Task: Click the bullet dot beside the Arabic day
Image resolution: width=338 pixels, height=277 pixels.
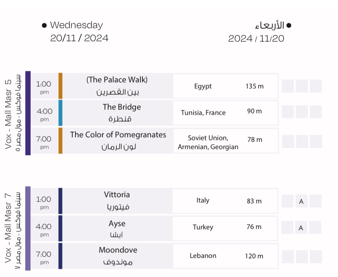Action: 289,25
